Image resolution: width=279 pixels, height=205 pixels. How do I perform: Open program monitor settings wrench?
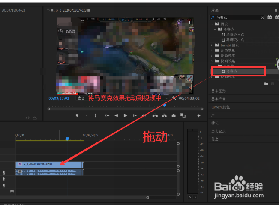pos(174,98)
